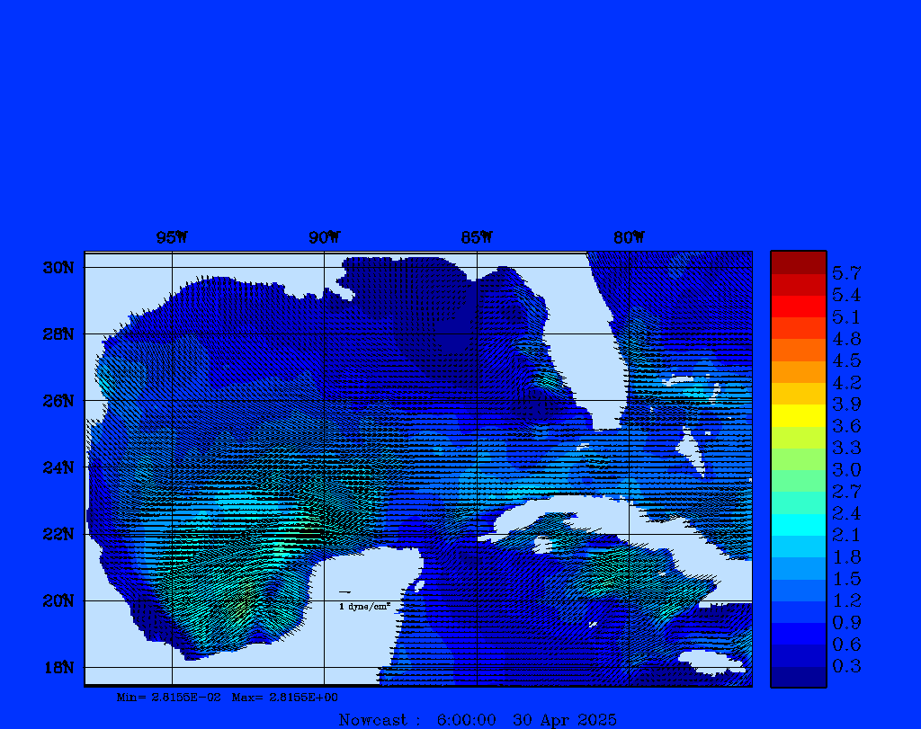Click the 90W longitude label
This screenshot has height=729, width=921.
coord(324,237)
